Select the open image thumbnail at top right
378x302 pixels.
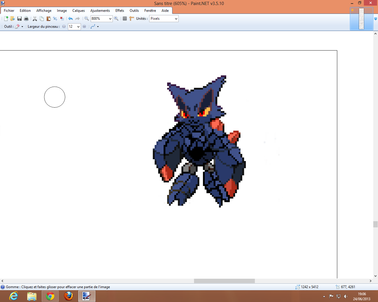361,19
